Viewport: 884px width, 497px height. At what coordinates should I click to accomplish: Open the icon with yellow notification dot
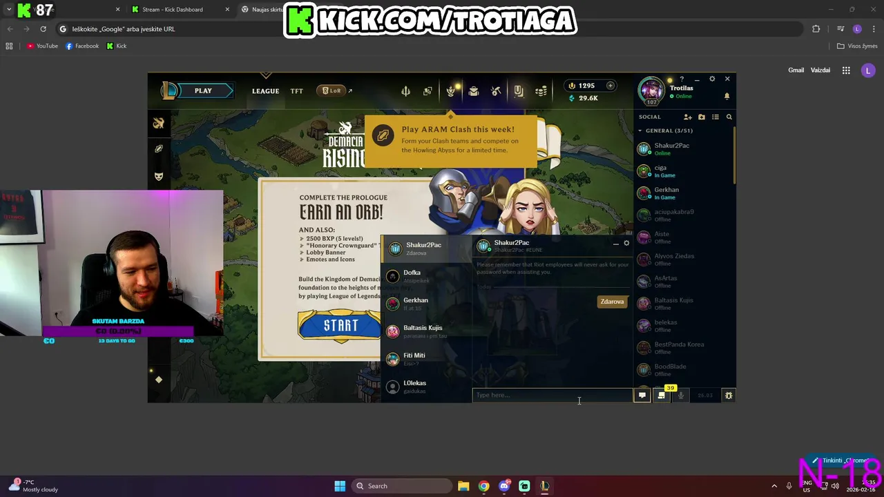451,91
